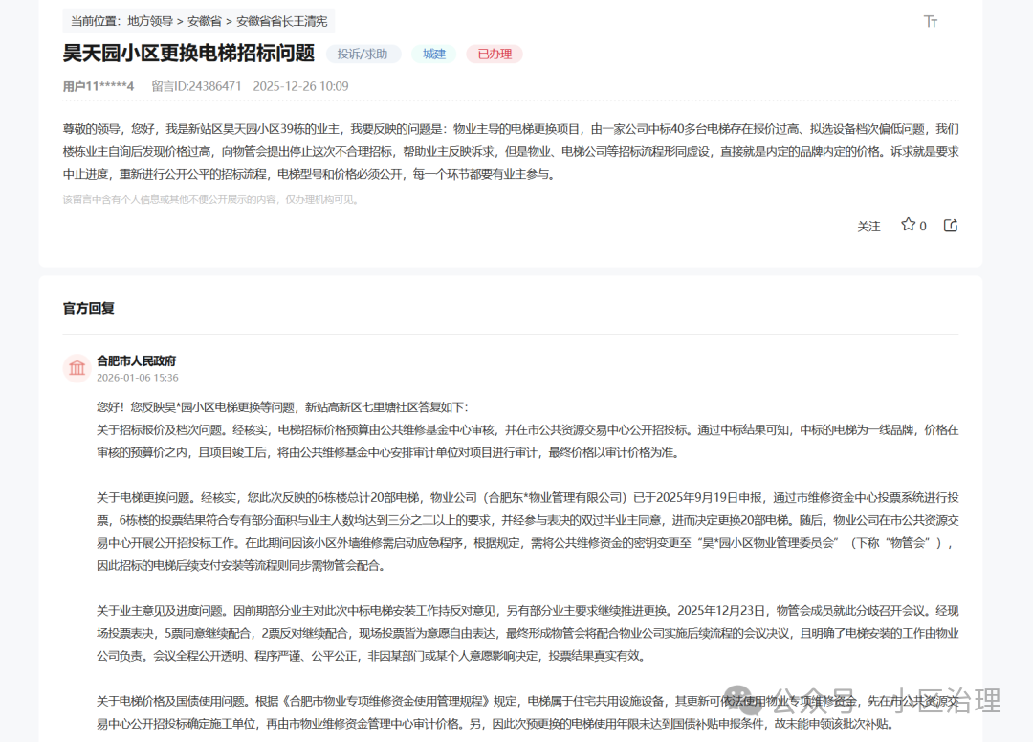
Task: Click username 用户11*****4
Action: click(x=99, y=86)
